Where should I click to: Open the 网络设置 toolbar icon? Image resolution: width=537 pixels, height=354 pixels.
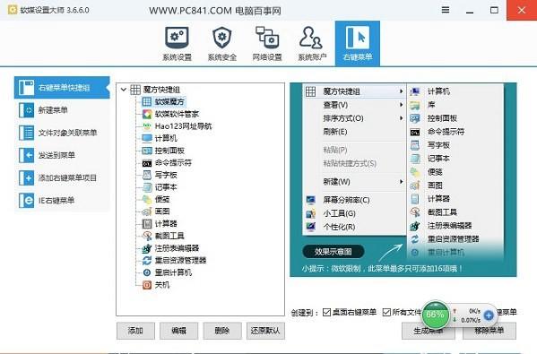[x=267, y=43]
